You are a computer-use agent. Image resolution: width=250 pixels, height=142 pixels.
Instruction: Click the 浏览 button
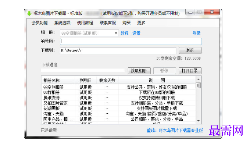coord(190,50)
